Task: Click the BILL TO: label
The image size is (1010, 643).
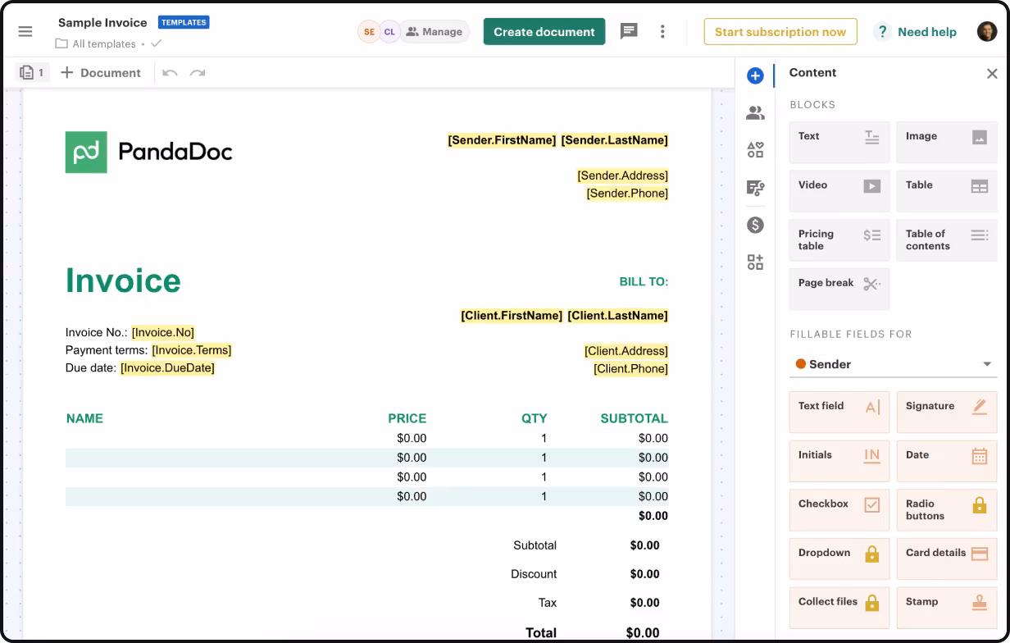Action: point(644,282)
